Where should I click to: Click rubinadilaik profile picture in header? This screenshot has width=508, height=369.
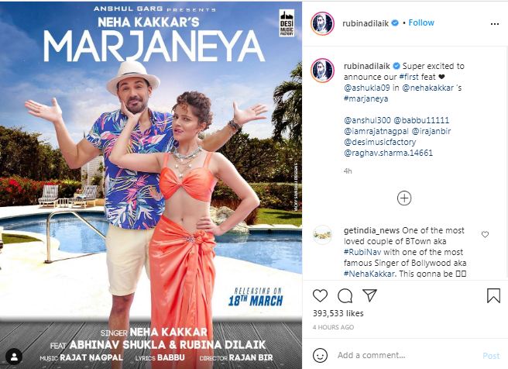[x=322, y=23]
